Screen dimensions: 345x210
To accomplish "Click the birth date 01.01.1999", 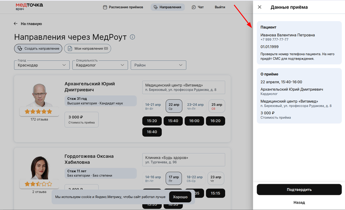I will pos(270,47).
